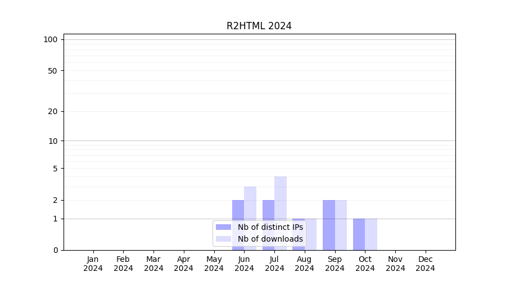Click the downloads legend color swatch
The height and width of the screenshot is (281, 506).
[223, 239]
